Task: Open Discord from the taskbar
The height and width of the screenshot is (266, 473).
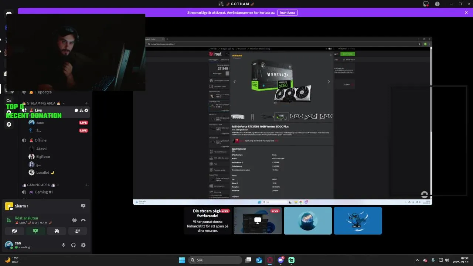Action: pos(280,260)
